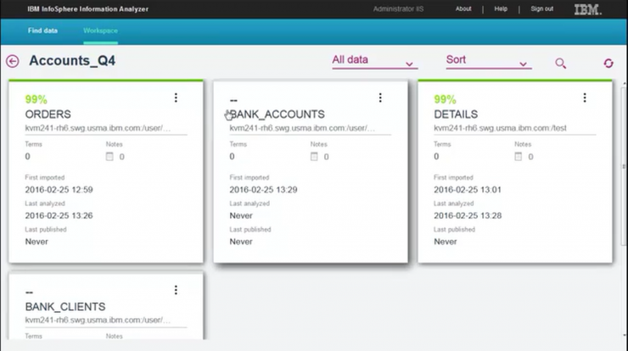The height and width of the screenshot is (351, 628).
Task: Click the date 2016-02-25 13:26
Action: [x=59, y=215]
